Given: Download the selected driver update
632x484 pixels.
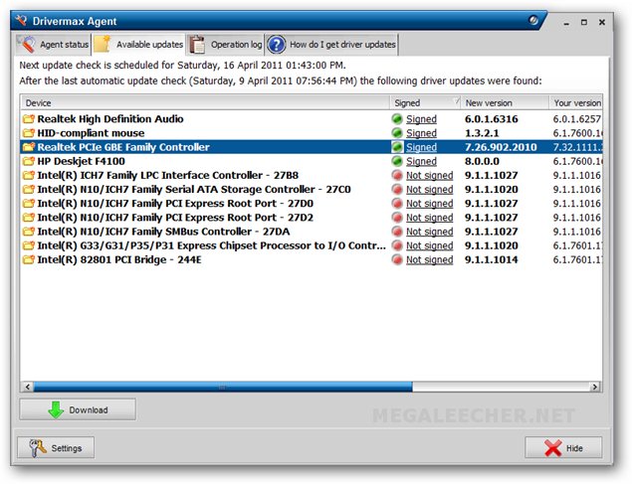Looking at the screenshot, I should coord(78,410).
